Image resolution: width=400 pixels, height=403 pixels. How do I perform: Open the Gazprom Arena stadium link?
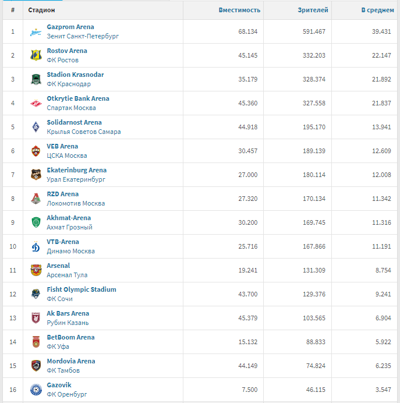pyautogui.click(x=70, y=27)
